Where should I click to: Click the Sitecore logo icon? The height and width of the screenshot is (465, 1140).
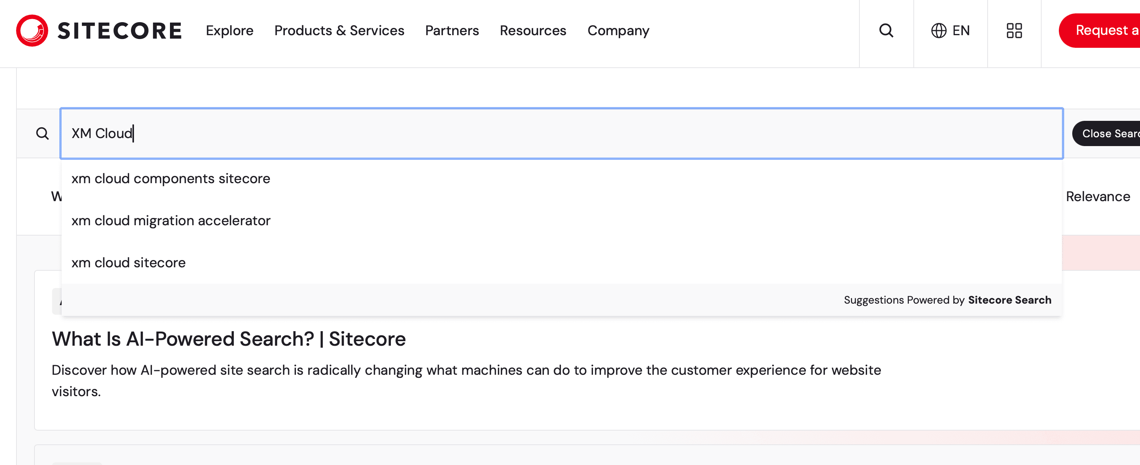pos(32,31)
